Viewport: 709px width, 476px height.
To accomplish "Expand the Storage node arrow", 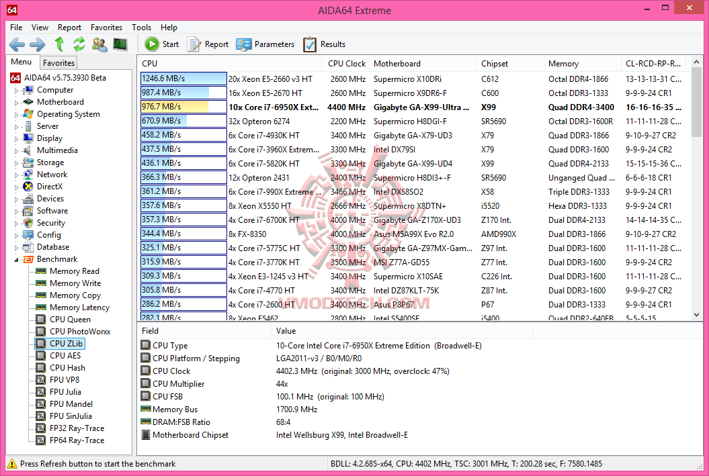I will click(x=17, y=163).
